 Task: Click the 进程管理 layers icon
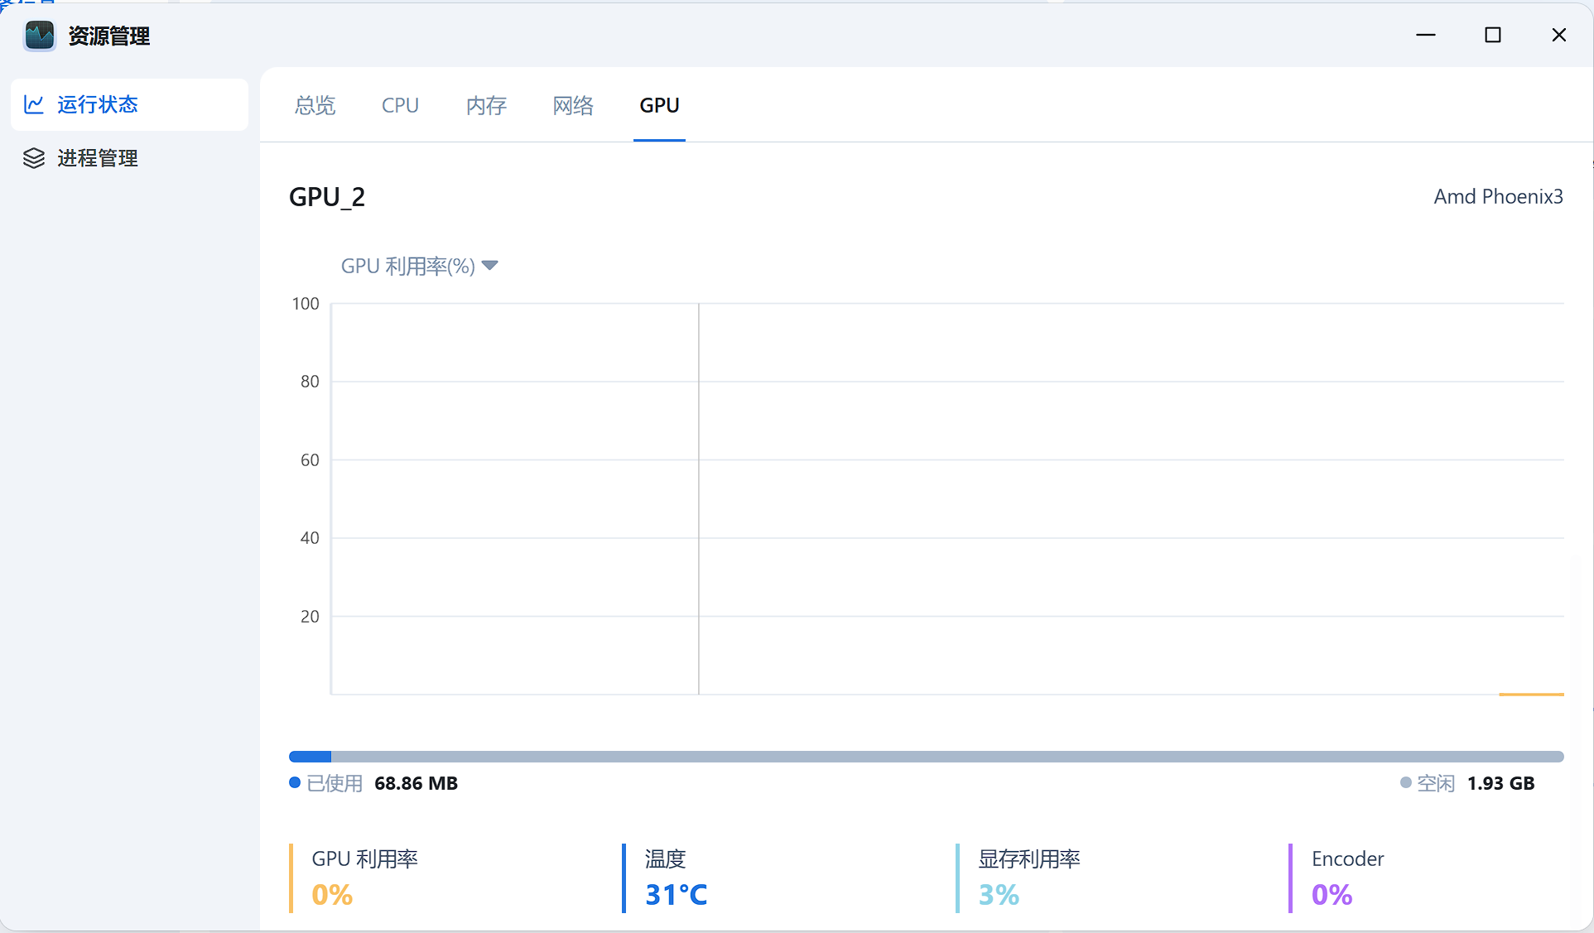pyautogui.click(x=34, y=158)
